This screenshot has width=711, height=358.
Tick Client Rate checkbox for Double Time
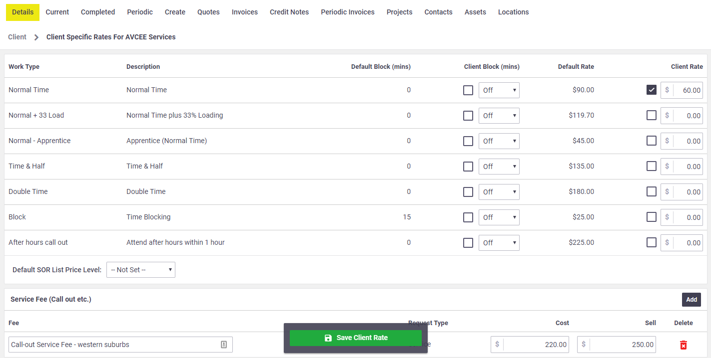click(x=652, y=191)
